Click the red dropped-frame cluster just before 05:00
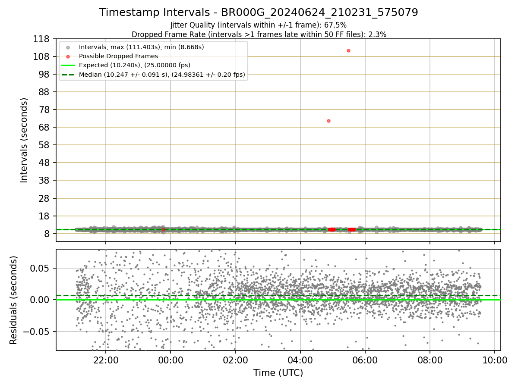The height and width of the screenshot is (388, 518). [332, 229]
